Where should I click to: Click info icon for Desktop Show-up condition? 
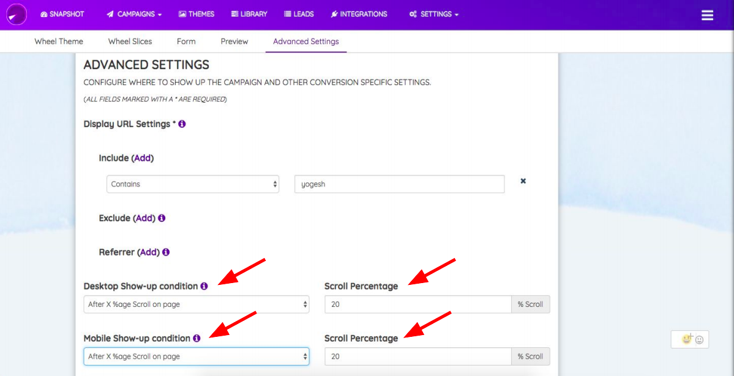point(204,286)
